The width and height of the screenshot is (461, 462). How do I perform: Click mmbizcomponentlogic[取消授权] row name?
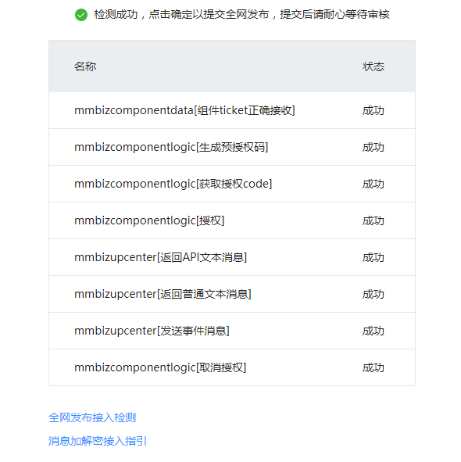pyautogui.click(x=160, y=367)
